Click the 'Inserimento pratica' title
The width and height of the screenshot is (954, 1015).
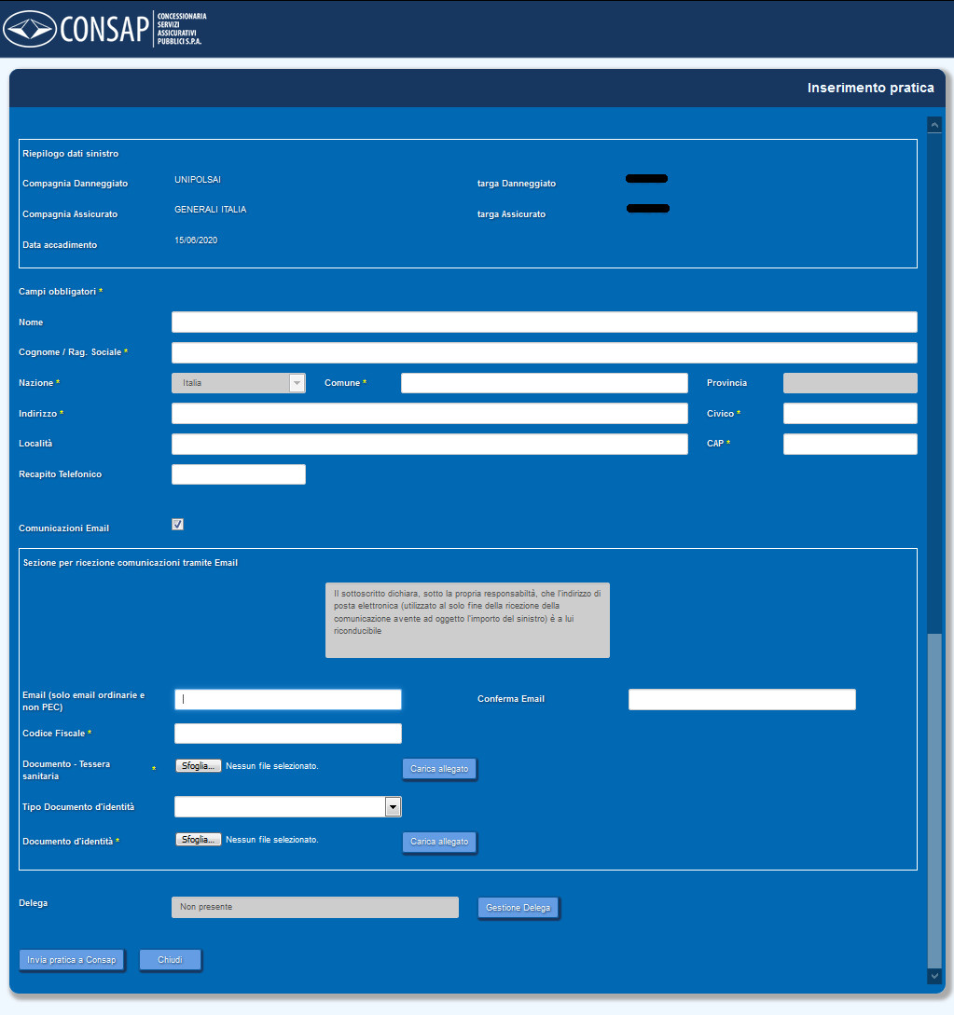[x=870, y=88]
